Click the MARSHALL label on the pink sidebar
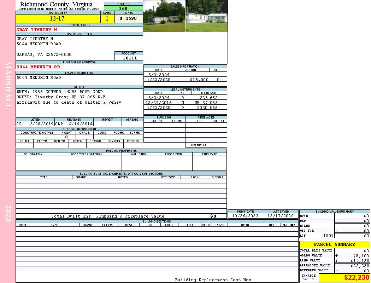 coord(8,85)
